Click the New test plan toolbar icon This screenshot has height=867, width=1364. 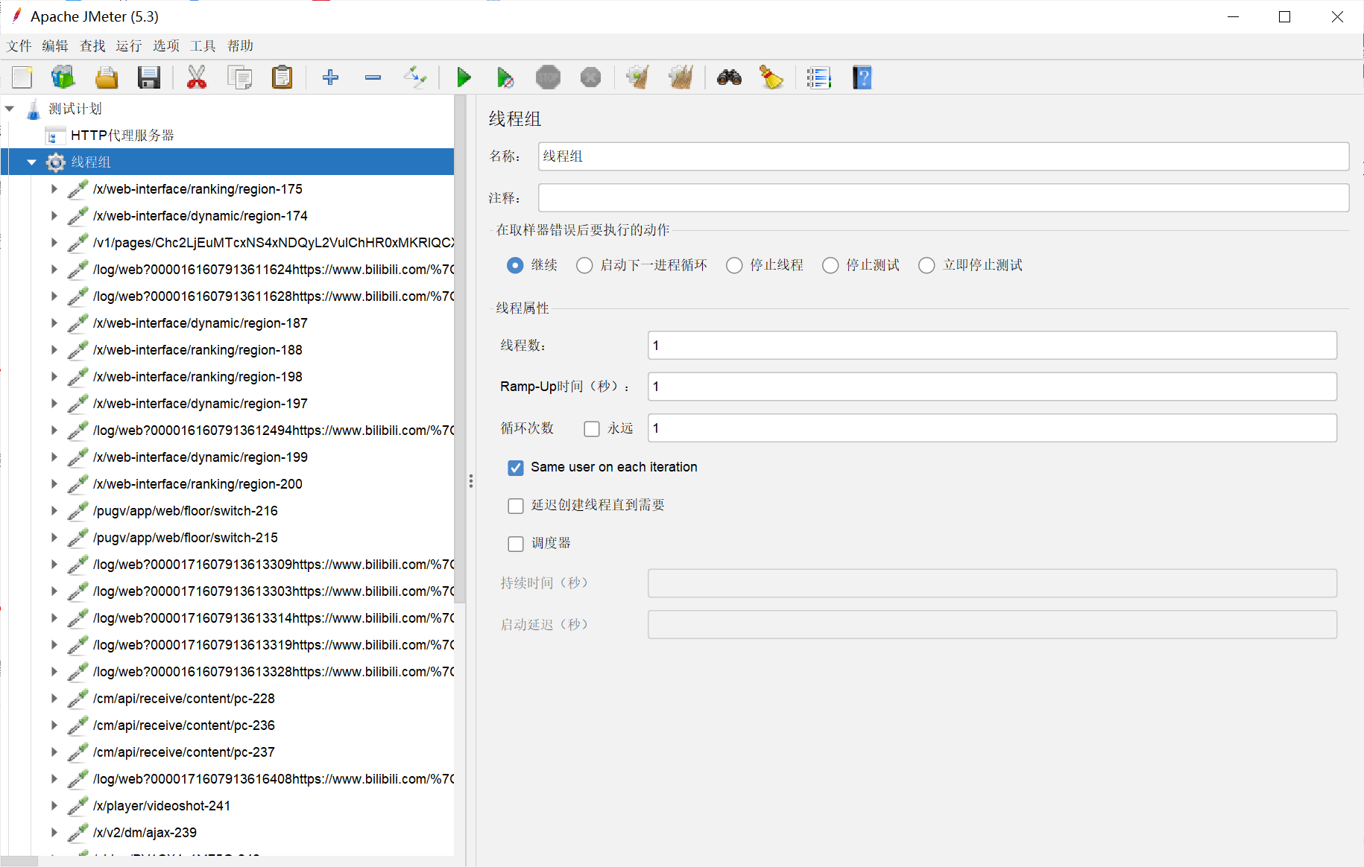click(x=22, y=77)
